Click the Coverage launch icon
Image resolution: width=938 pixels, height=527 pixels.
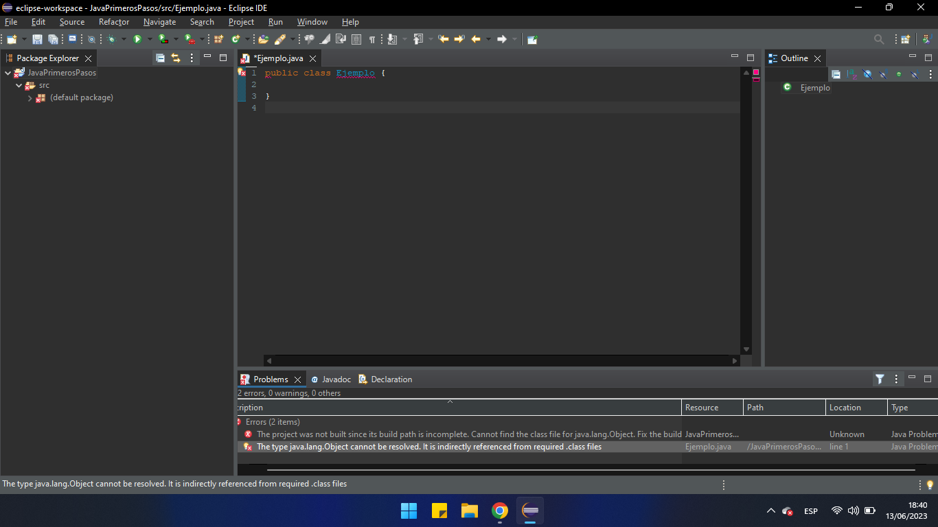[x=163, y=39]
